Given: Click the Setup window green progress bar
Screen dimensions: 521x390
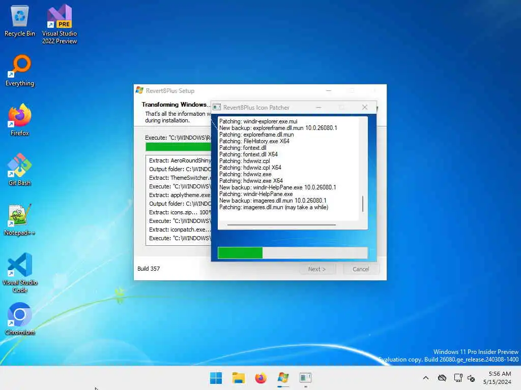Looking at the screenshot, I should tap(178, 147).
